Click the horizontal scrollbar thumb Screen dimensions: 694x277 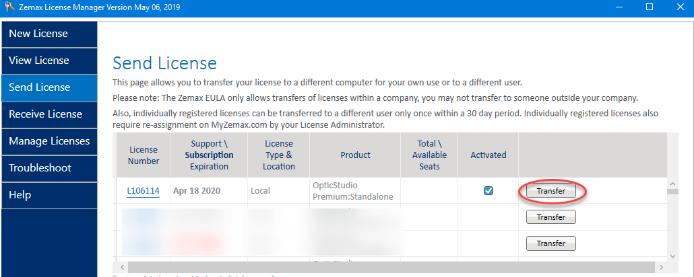[x=391, y=267]
